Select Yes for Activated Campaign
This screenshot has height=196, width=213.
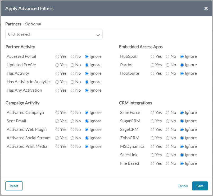coord(57,113)
